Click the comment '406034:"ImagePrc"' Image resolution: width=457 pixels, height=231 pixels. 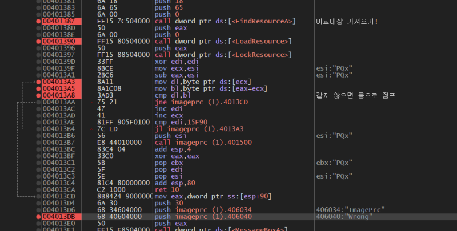[351, 210]
